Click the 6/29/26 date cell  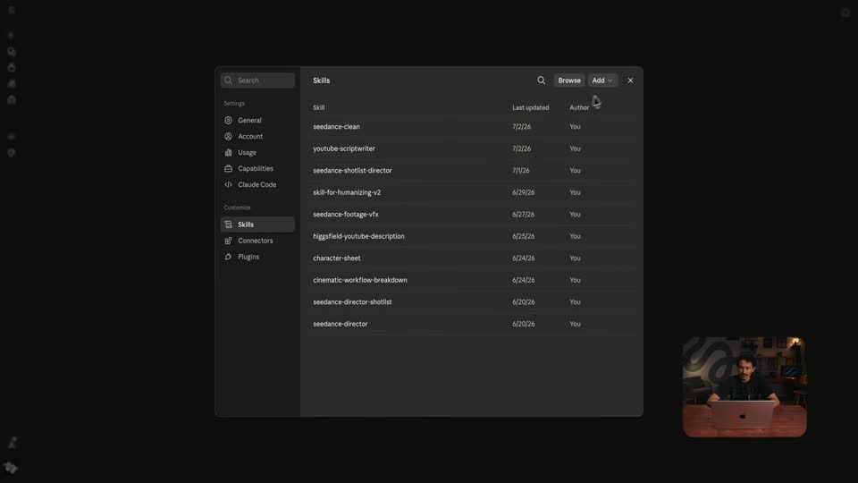pos(523,192)
